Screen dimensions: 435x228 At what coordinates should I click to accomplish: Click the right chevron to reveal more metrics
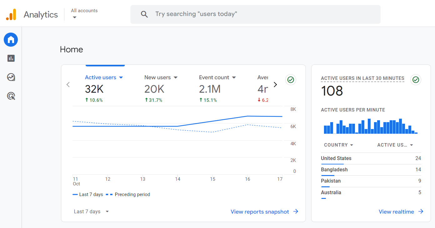click(275, 84)
